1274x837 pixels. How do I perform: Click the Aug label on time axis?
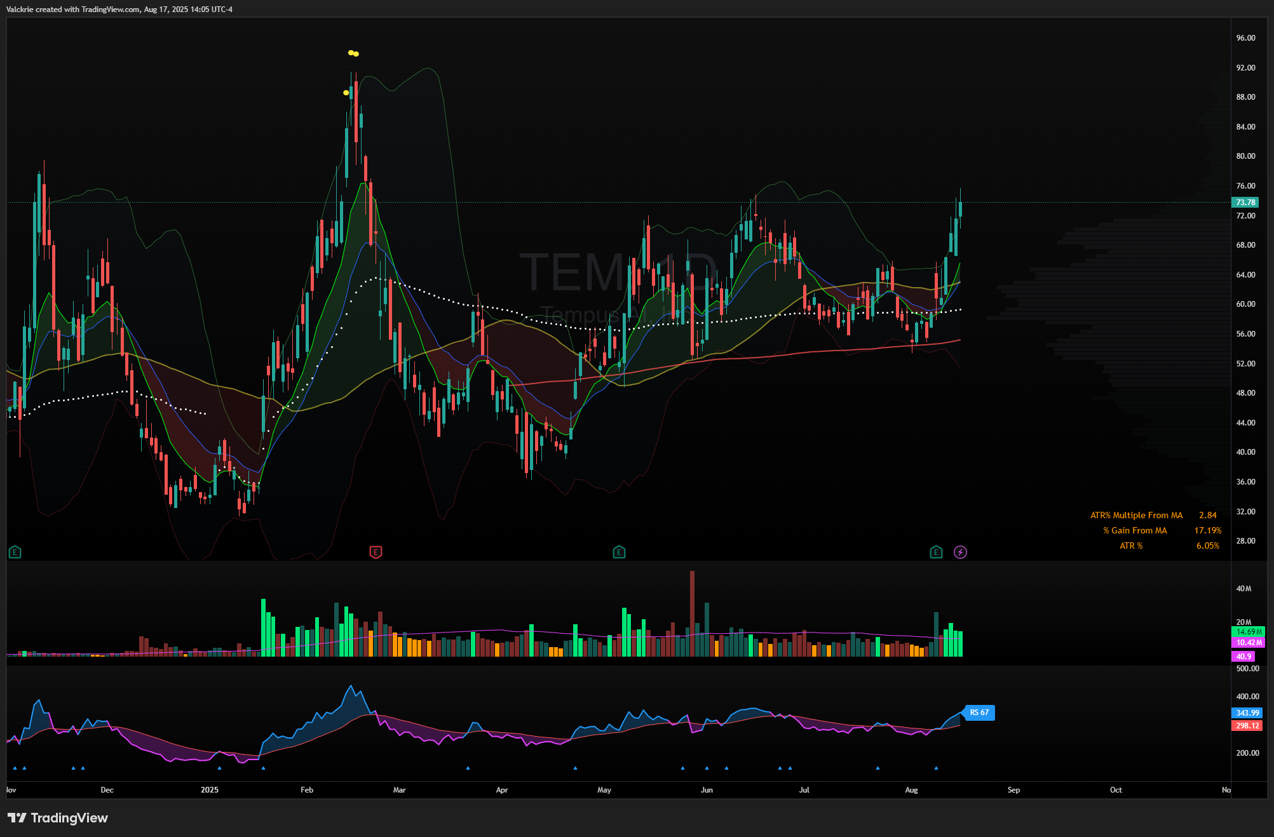point(911,790)
